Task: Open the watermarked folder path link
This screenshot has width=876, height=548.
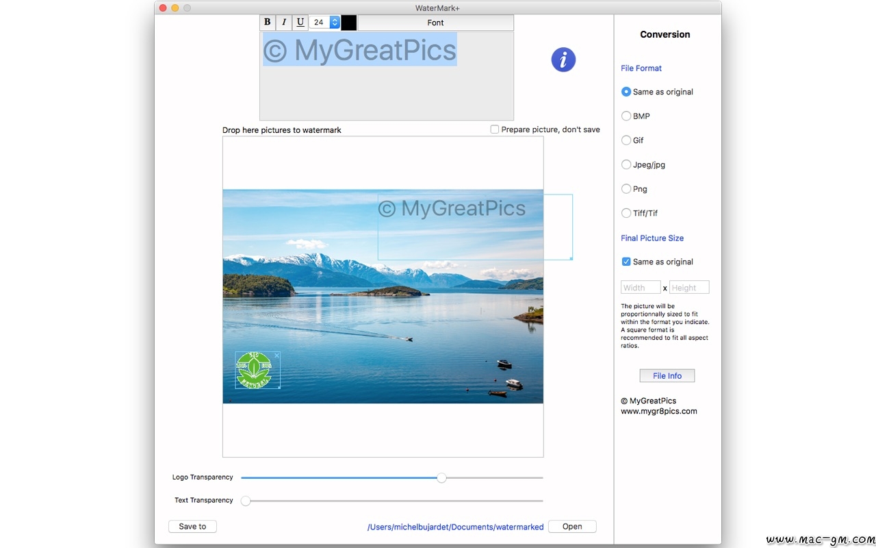Action: 456,527
